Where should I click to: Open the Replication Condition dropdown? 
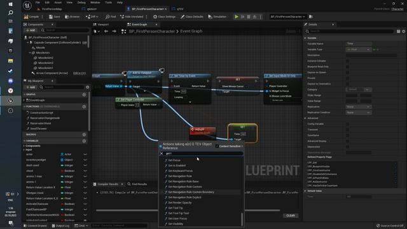pyautogui.click(x=359, y=113)
